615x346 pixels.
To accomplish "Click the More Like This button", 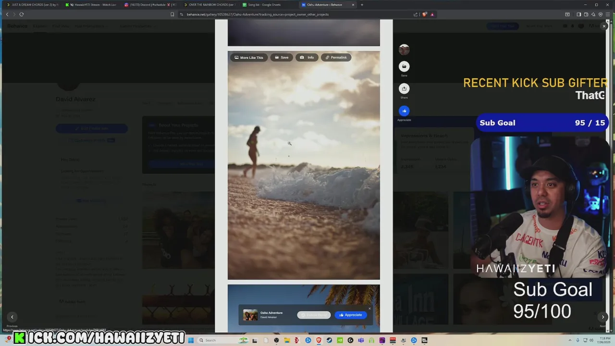I will [x=249, y=57].
